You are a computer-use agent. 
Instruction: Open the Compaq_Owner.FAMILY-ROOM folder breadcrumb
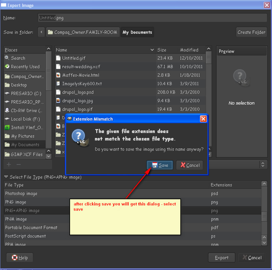point(83,32)
